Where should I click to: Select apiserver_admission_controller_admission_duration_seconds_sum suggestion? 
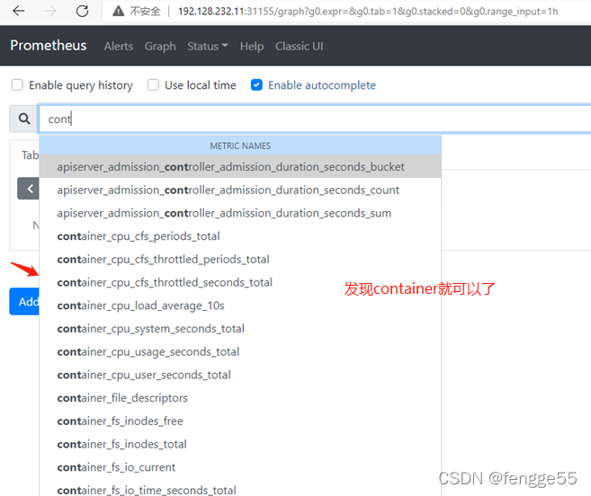point(240,213)
